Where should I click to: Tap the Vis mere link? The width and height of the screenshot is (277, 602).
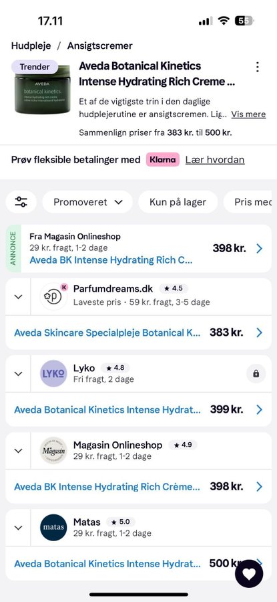click(x=249, y=114)
